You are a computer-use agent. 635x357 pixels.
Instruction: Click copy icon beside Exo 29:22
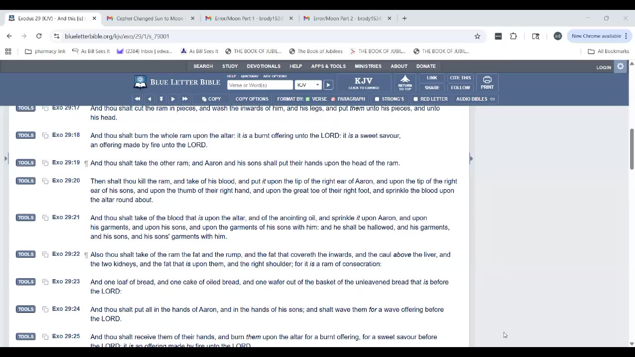[45, 254]
